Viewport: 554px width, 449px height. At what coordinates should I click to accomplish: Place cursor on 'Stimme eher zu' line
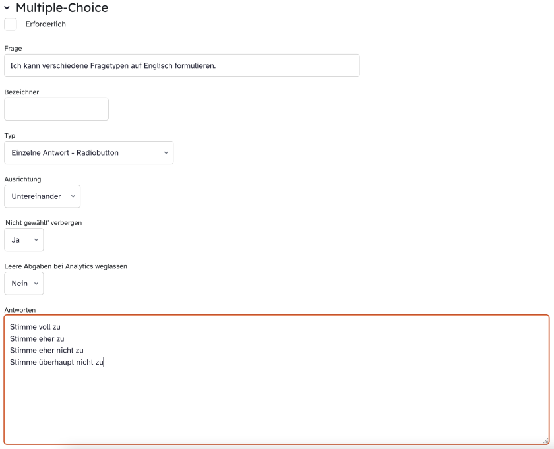[x=37, y=339]
